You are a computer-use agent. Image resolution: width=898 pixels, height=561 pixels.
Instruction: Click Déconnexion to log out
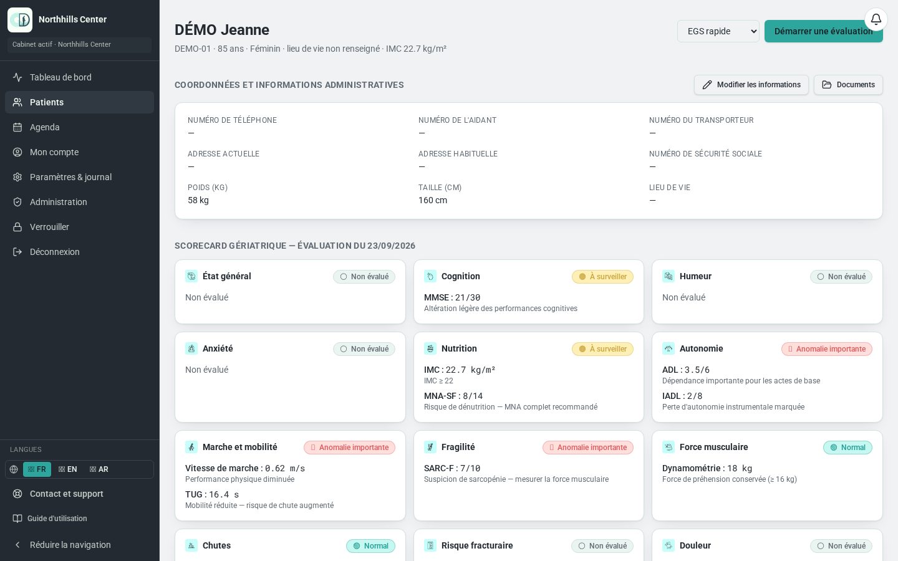79,252
